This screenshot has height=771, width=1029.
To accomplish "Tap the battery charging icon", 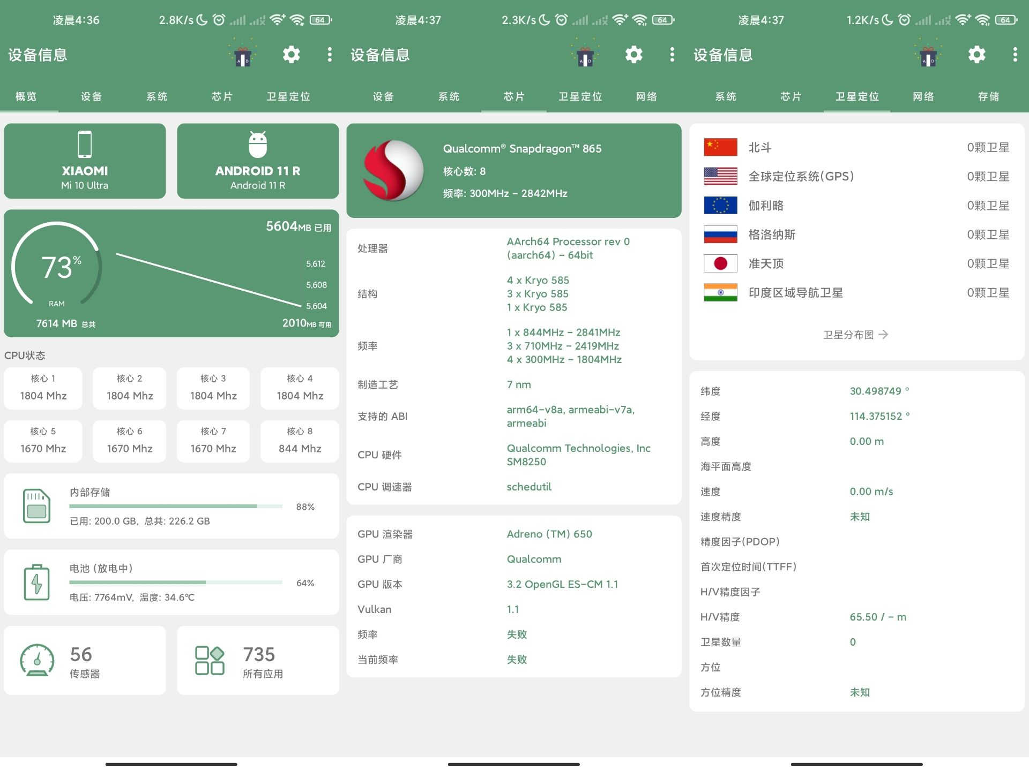I will tap(36, 582).
